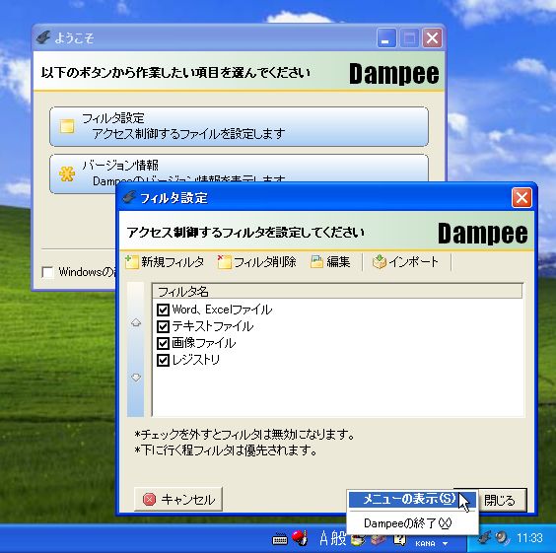556x553 pixels.
Task: Open フィルタ設定 from the welcome window
Action: (239, 126)
